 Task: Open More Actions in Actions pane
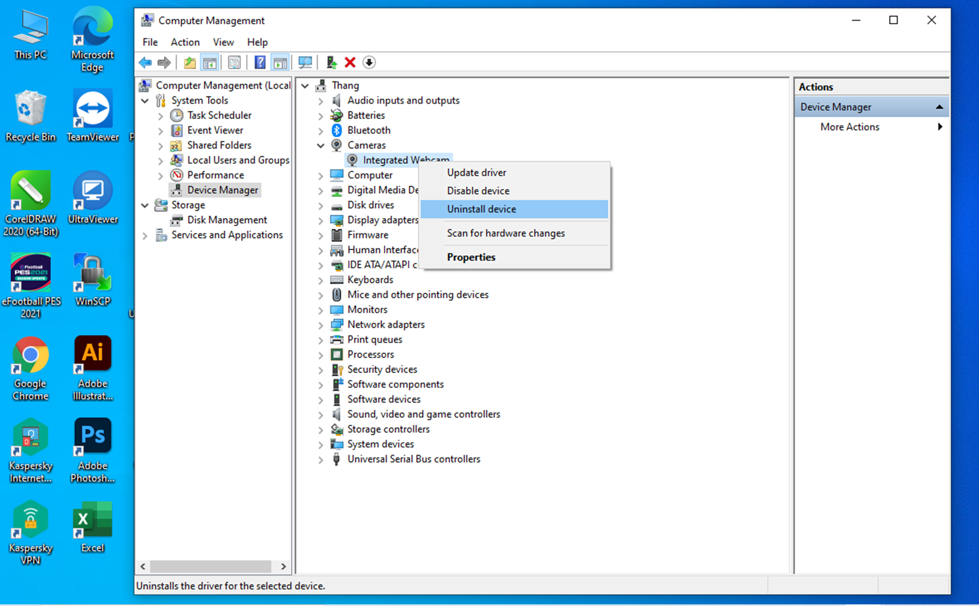click(x=849, y=127)
